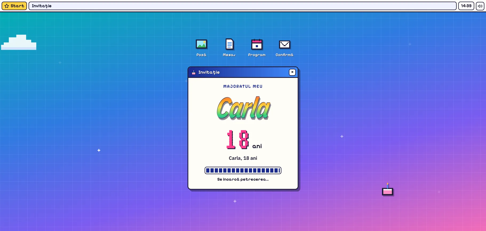This screenshot has width=486, height=231.
Task: Close the Invitație window
Action: click(x=292, y=72)
